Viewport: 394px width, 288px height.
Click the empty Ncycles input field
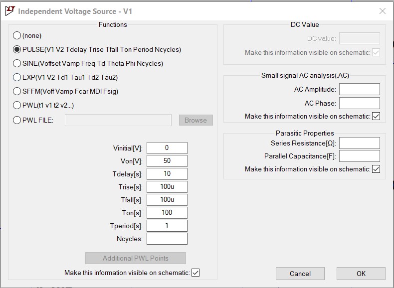pos(167,239)
